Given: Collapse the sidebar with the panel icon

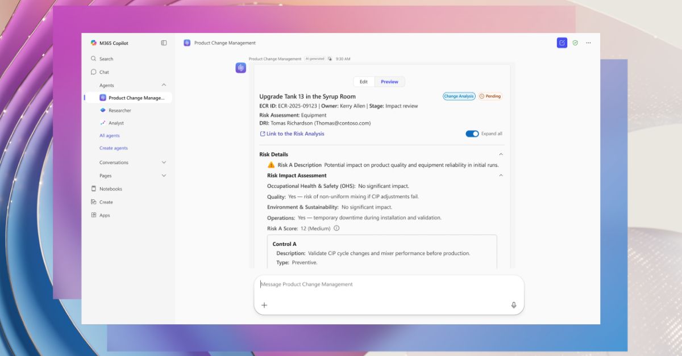Looking at the screenshot, I should coord(164,43).
